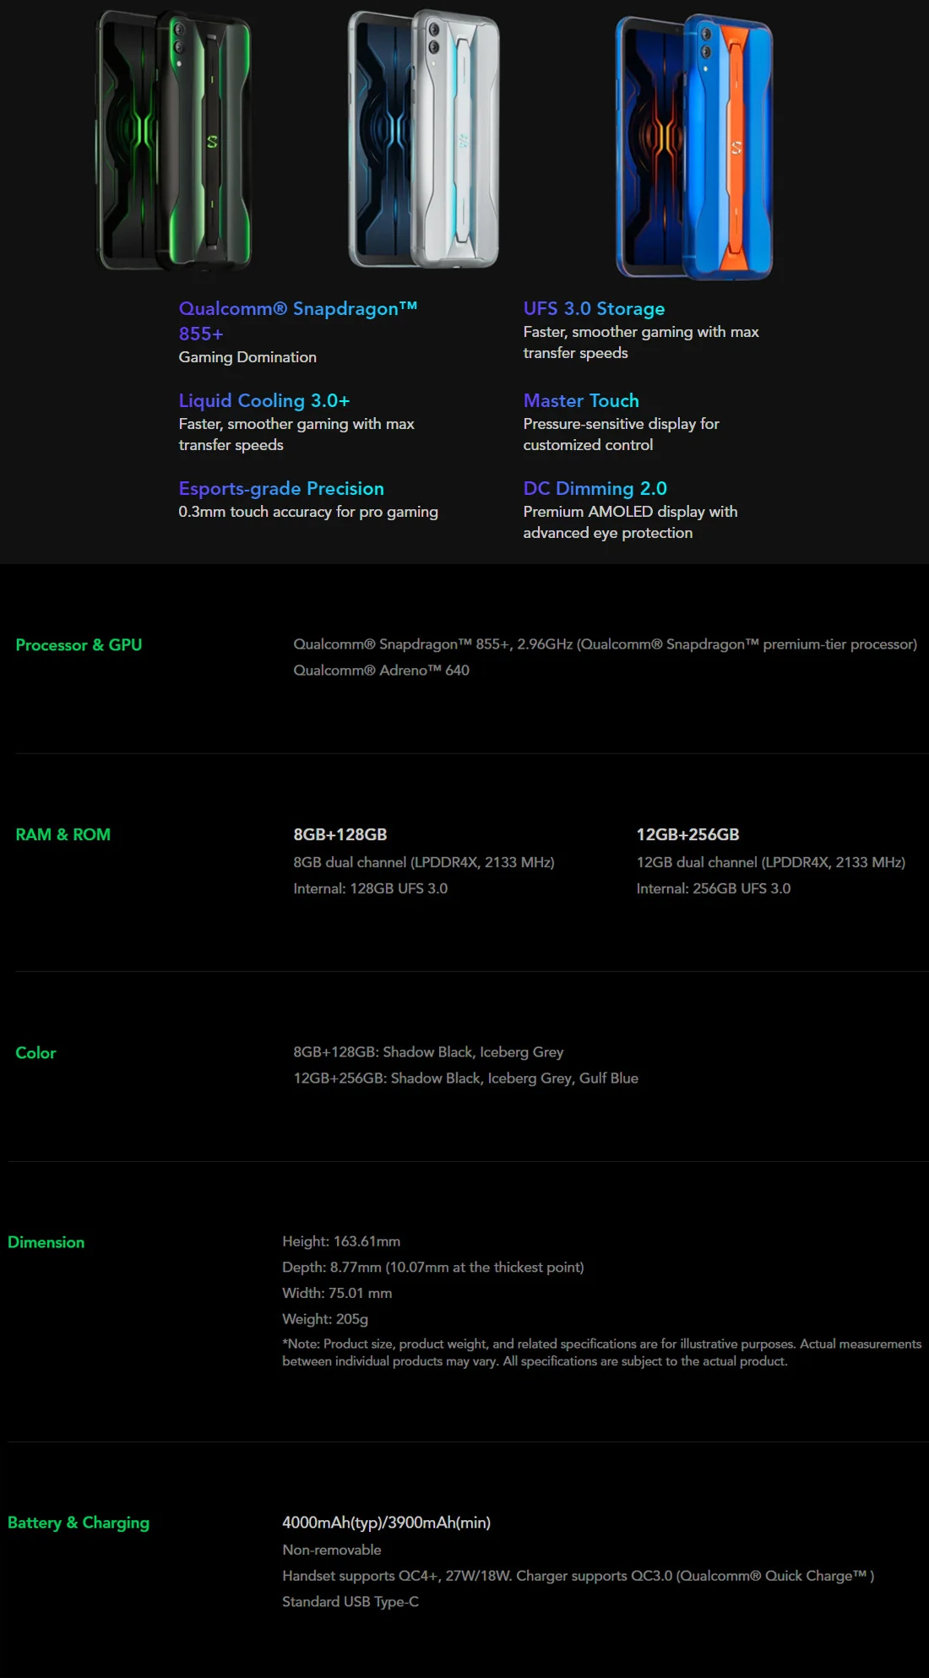
Task: Click the Non-removable battery line
Action: click(331, 1550)
